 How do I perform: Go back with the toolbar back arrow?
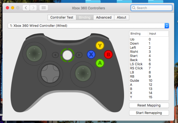[x=26, y=8]
